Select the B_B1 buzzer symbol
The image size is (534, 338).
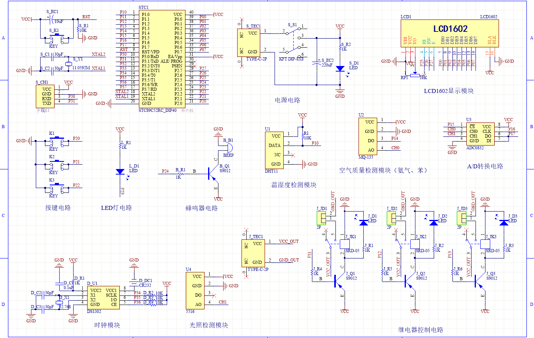[x=228, y=148]
